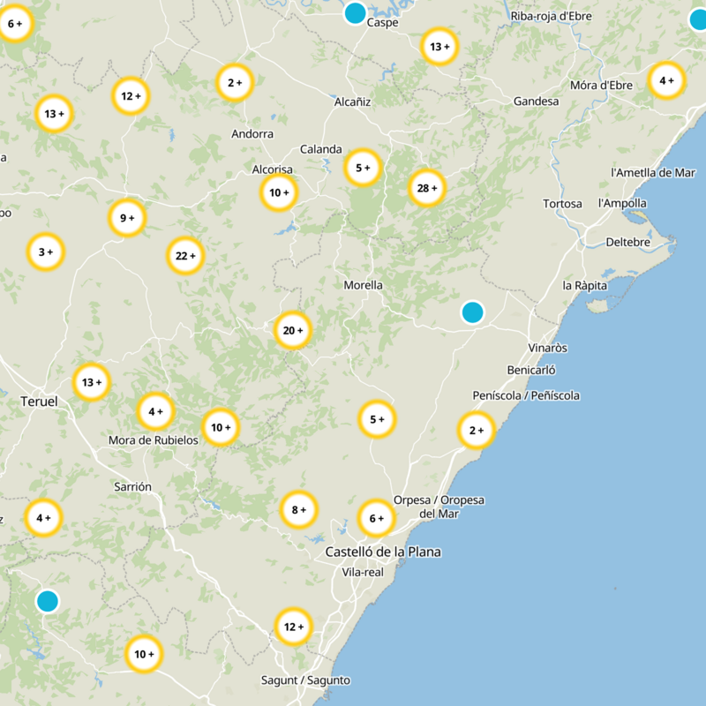
Task: Click the Tortosa map label
Action: pyautogui.click(x=562, y=204)
